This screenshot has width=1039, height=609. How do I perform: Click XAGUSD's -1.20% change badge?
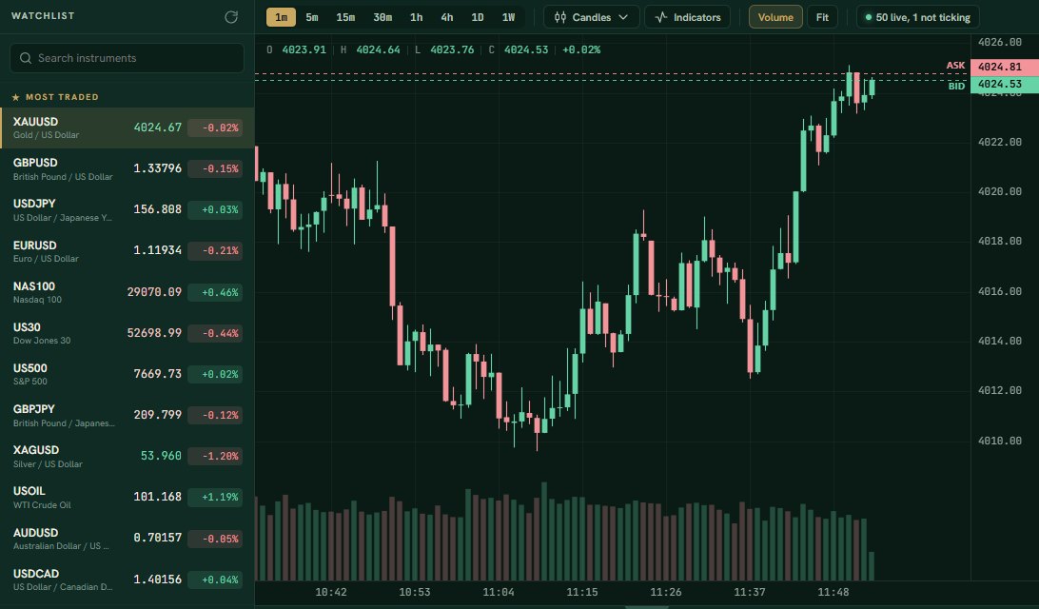pos(215,456)
